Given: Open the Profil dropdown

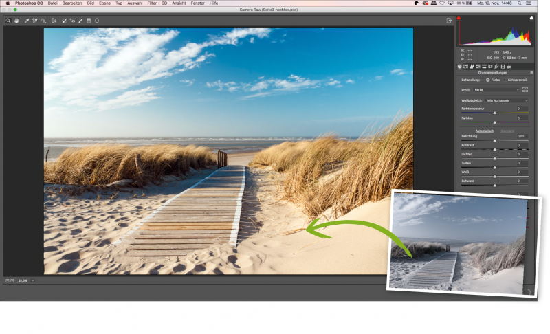Looking at the screenshot, I should click(496, 90).
